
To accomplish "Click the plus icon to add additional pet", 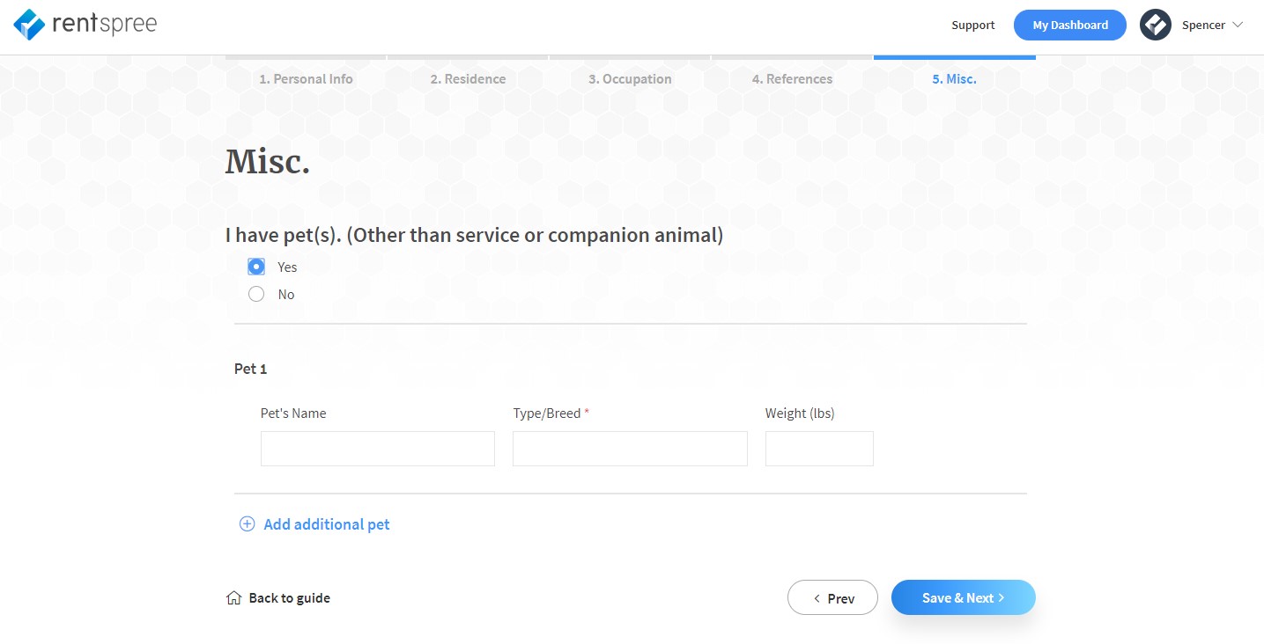I will point(247,523).
